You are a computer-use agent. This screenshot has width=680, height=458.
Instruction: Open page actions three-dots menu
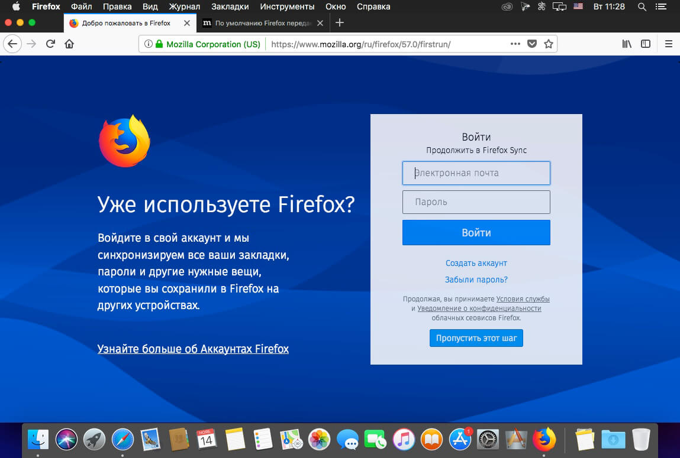click(x=515, y=44)
